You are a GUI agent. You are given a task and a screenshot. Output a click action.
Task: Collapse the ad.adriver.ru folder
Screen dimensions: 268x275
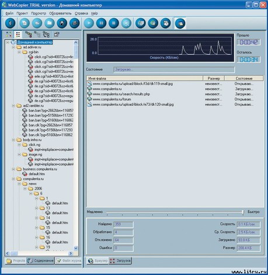click(13, 47)
